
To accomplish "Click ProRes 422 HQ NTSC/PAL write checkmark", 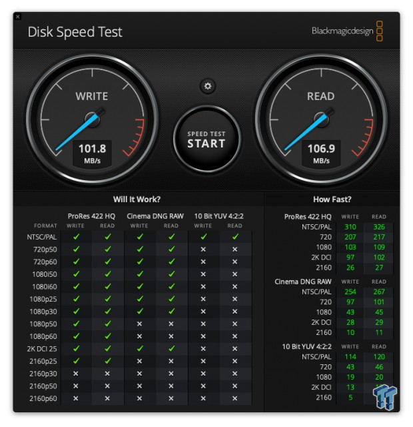I will point(76,237).
